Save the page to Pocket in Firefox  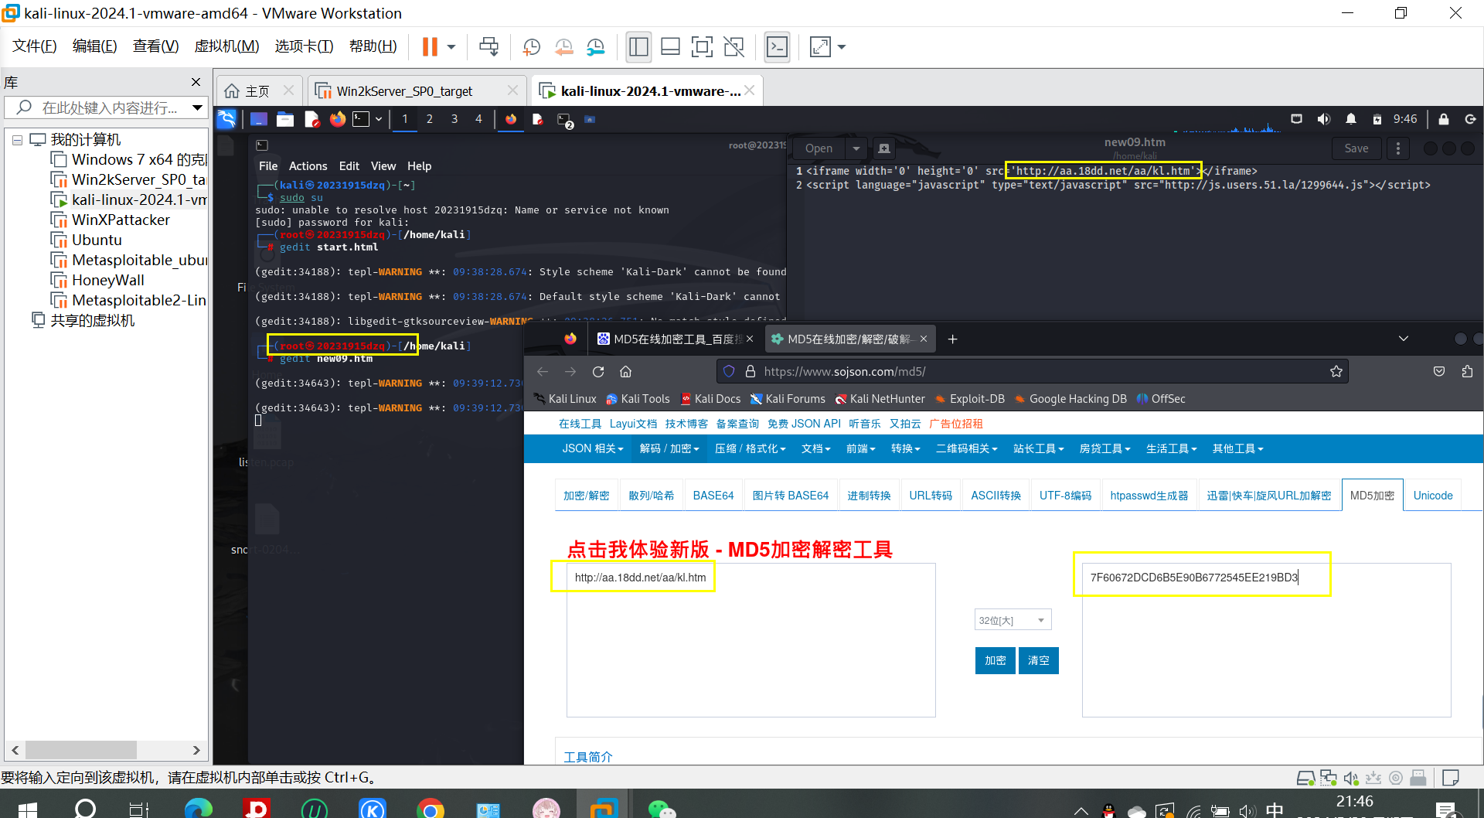[1439, 372]
